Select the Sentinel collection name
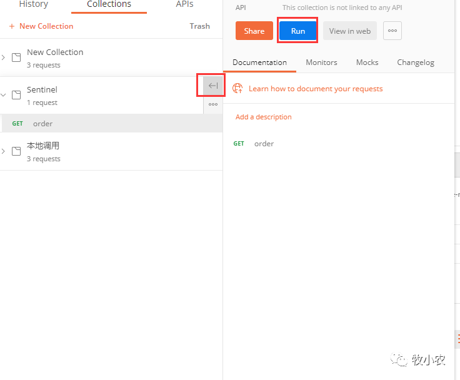This screenshot has height=380, width=460. pos(42,89)
